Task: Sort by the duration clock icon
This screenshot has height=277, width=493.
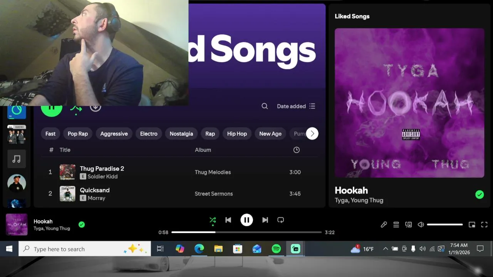Action: 297,150
